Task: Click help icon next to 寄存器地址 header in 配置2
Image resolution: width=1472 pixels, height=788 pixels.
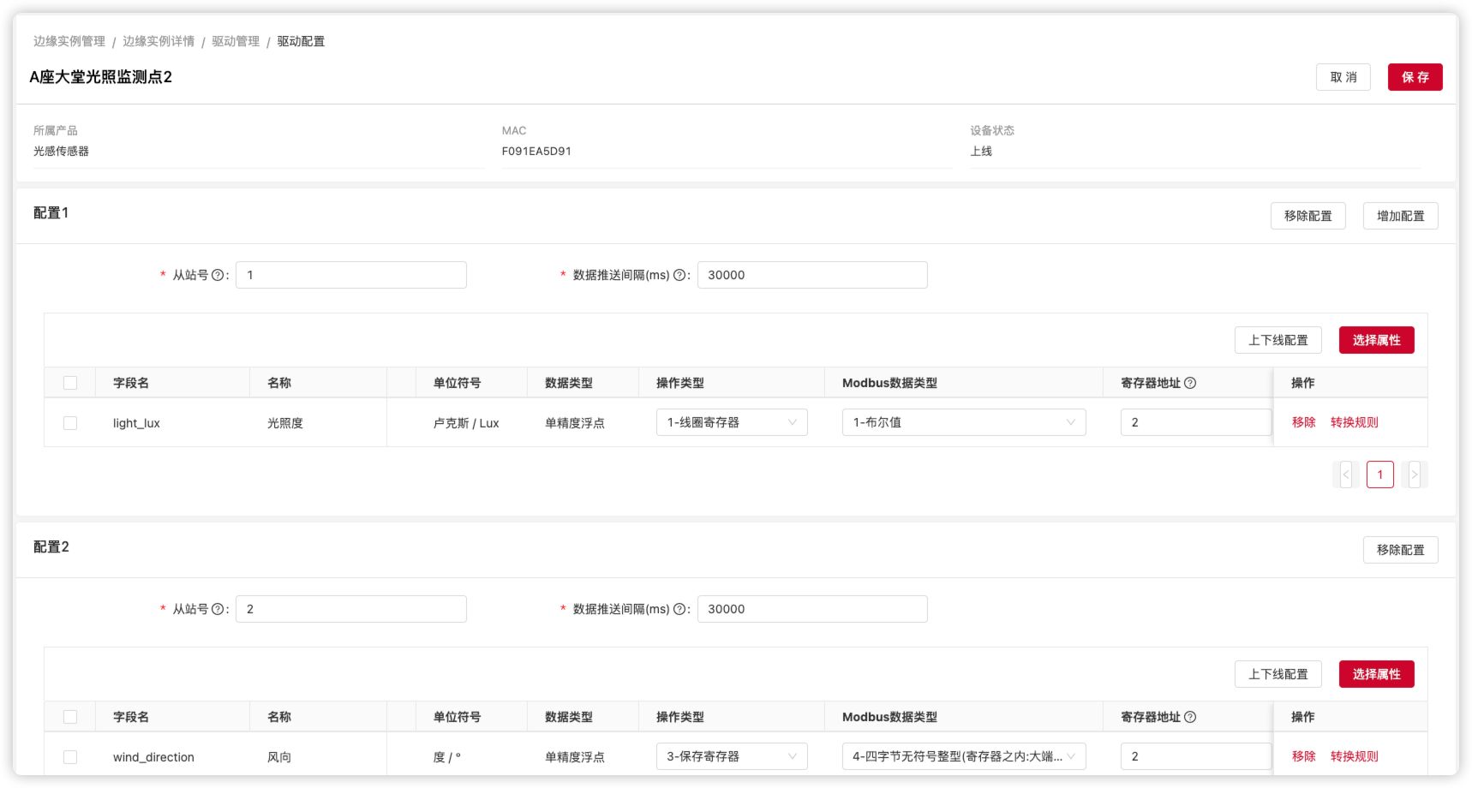Action: pos(1190,717)
